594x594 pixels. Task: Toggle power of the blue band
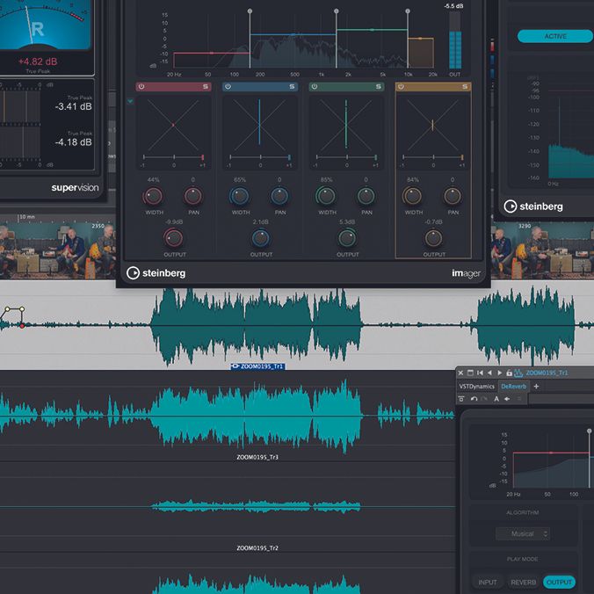(228, 87)
